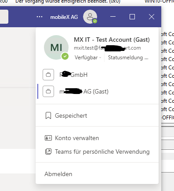
Task: Click the bookmark icon next to Gespeichert
Action: click(48, 115)
